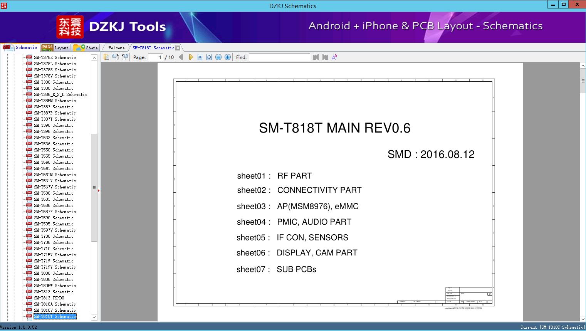Image resolution: width=586 pixels, height=331 pixels.
Task: Click the PDF icon beside SM-T800 Schematic
Action: click(x=29, y=273)
